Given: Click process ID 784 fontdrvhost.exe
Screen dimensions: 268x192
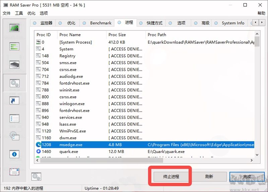Looking at the screenshot, I should [x=45, y=83].
